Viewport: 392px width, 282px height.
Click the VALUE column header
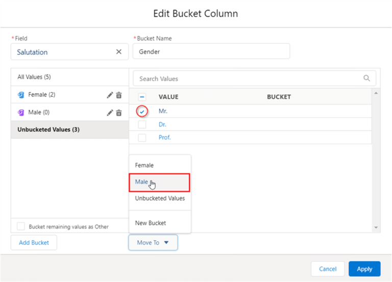[x=168, y=97]
